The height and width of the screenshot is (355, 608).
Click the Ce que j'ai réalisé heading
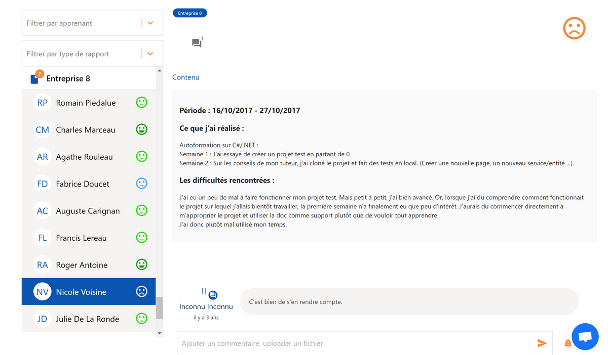click(212, 128)
